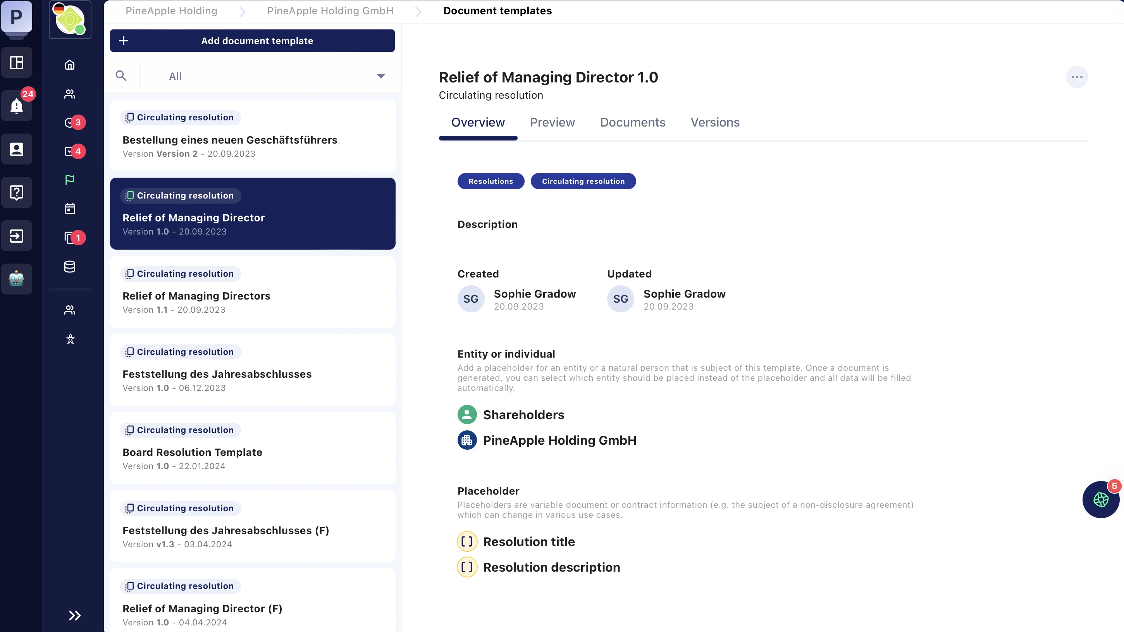Click the robot assistant icon
Viewport: 1124px width, 632px height.
17,279
